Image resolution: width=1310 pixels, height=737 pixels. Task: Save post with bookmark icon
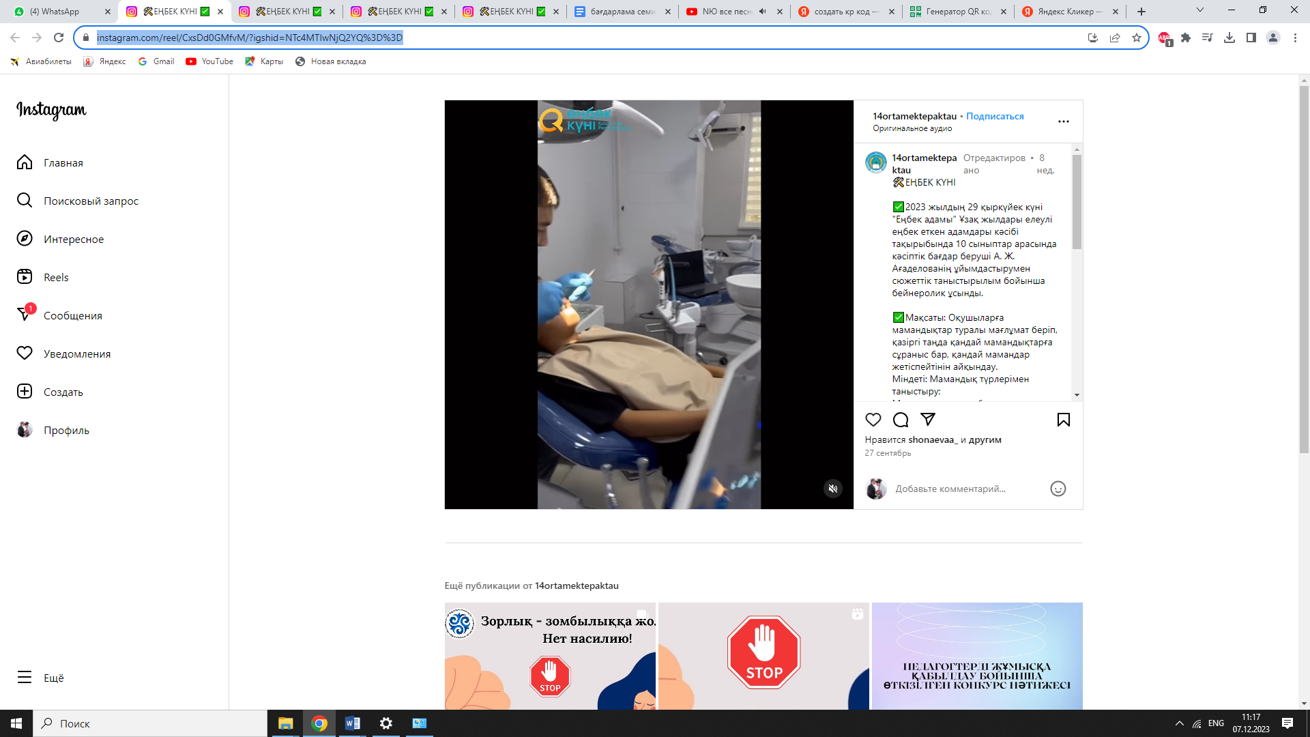[x=1063, y=420]
